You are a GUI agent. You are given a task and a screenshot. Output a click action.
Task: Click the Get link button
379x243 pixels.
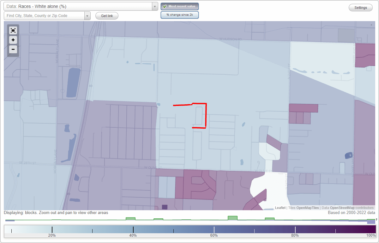click(x=107, y=16)
